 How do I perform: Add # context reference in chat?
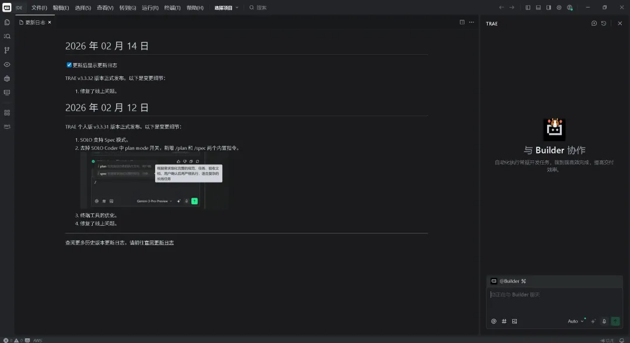point(504,321)
